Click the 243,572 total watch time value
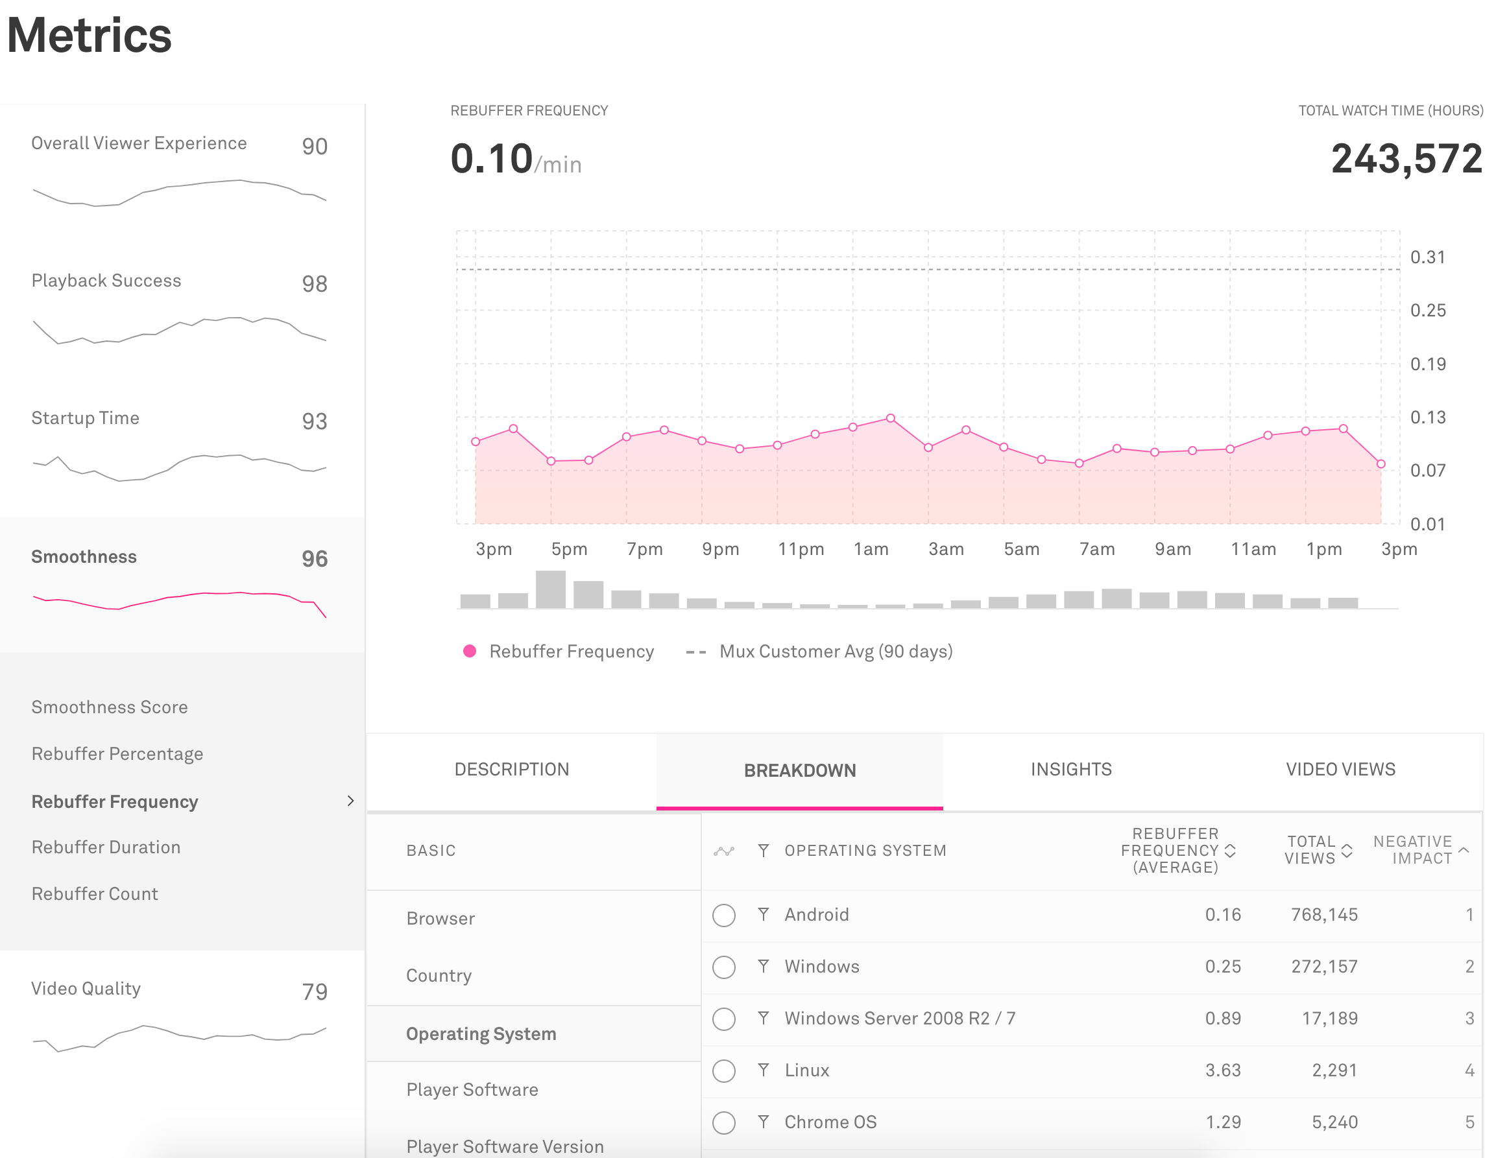The width and height of the screenshot is (1496, 1158). (1406, 159)
